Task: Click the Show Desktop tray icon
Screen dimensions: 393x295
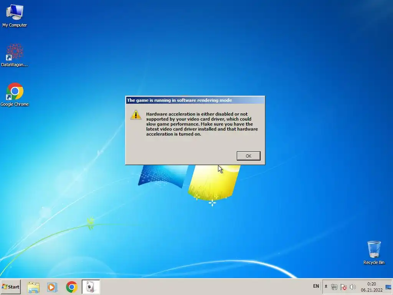Action: click(x=388, y=287)
